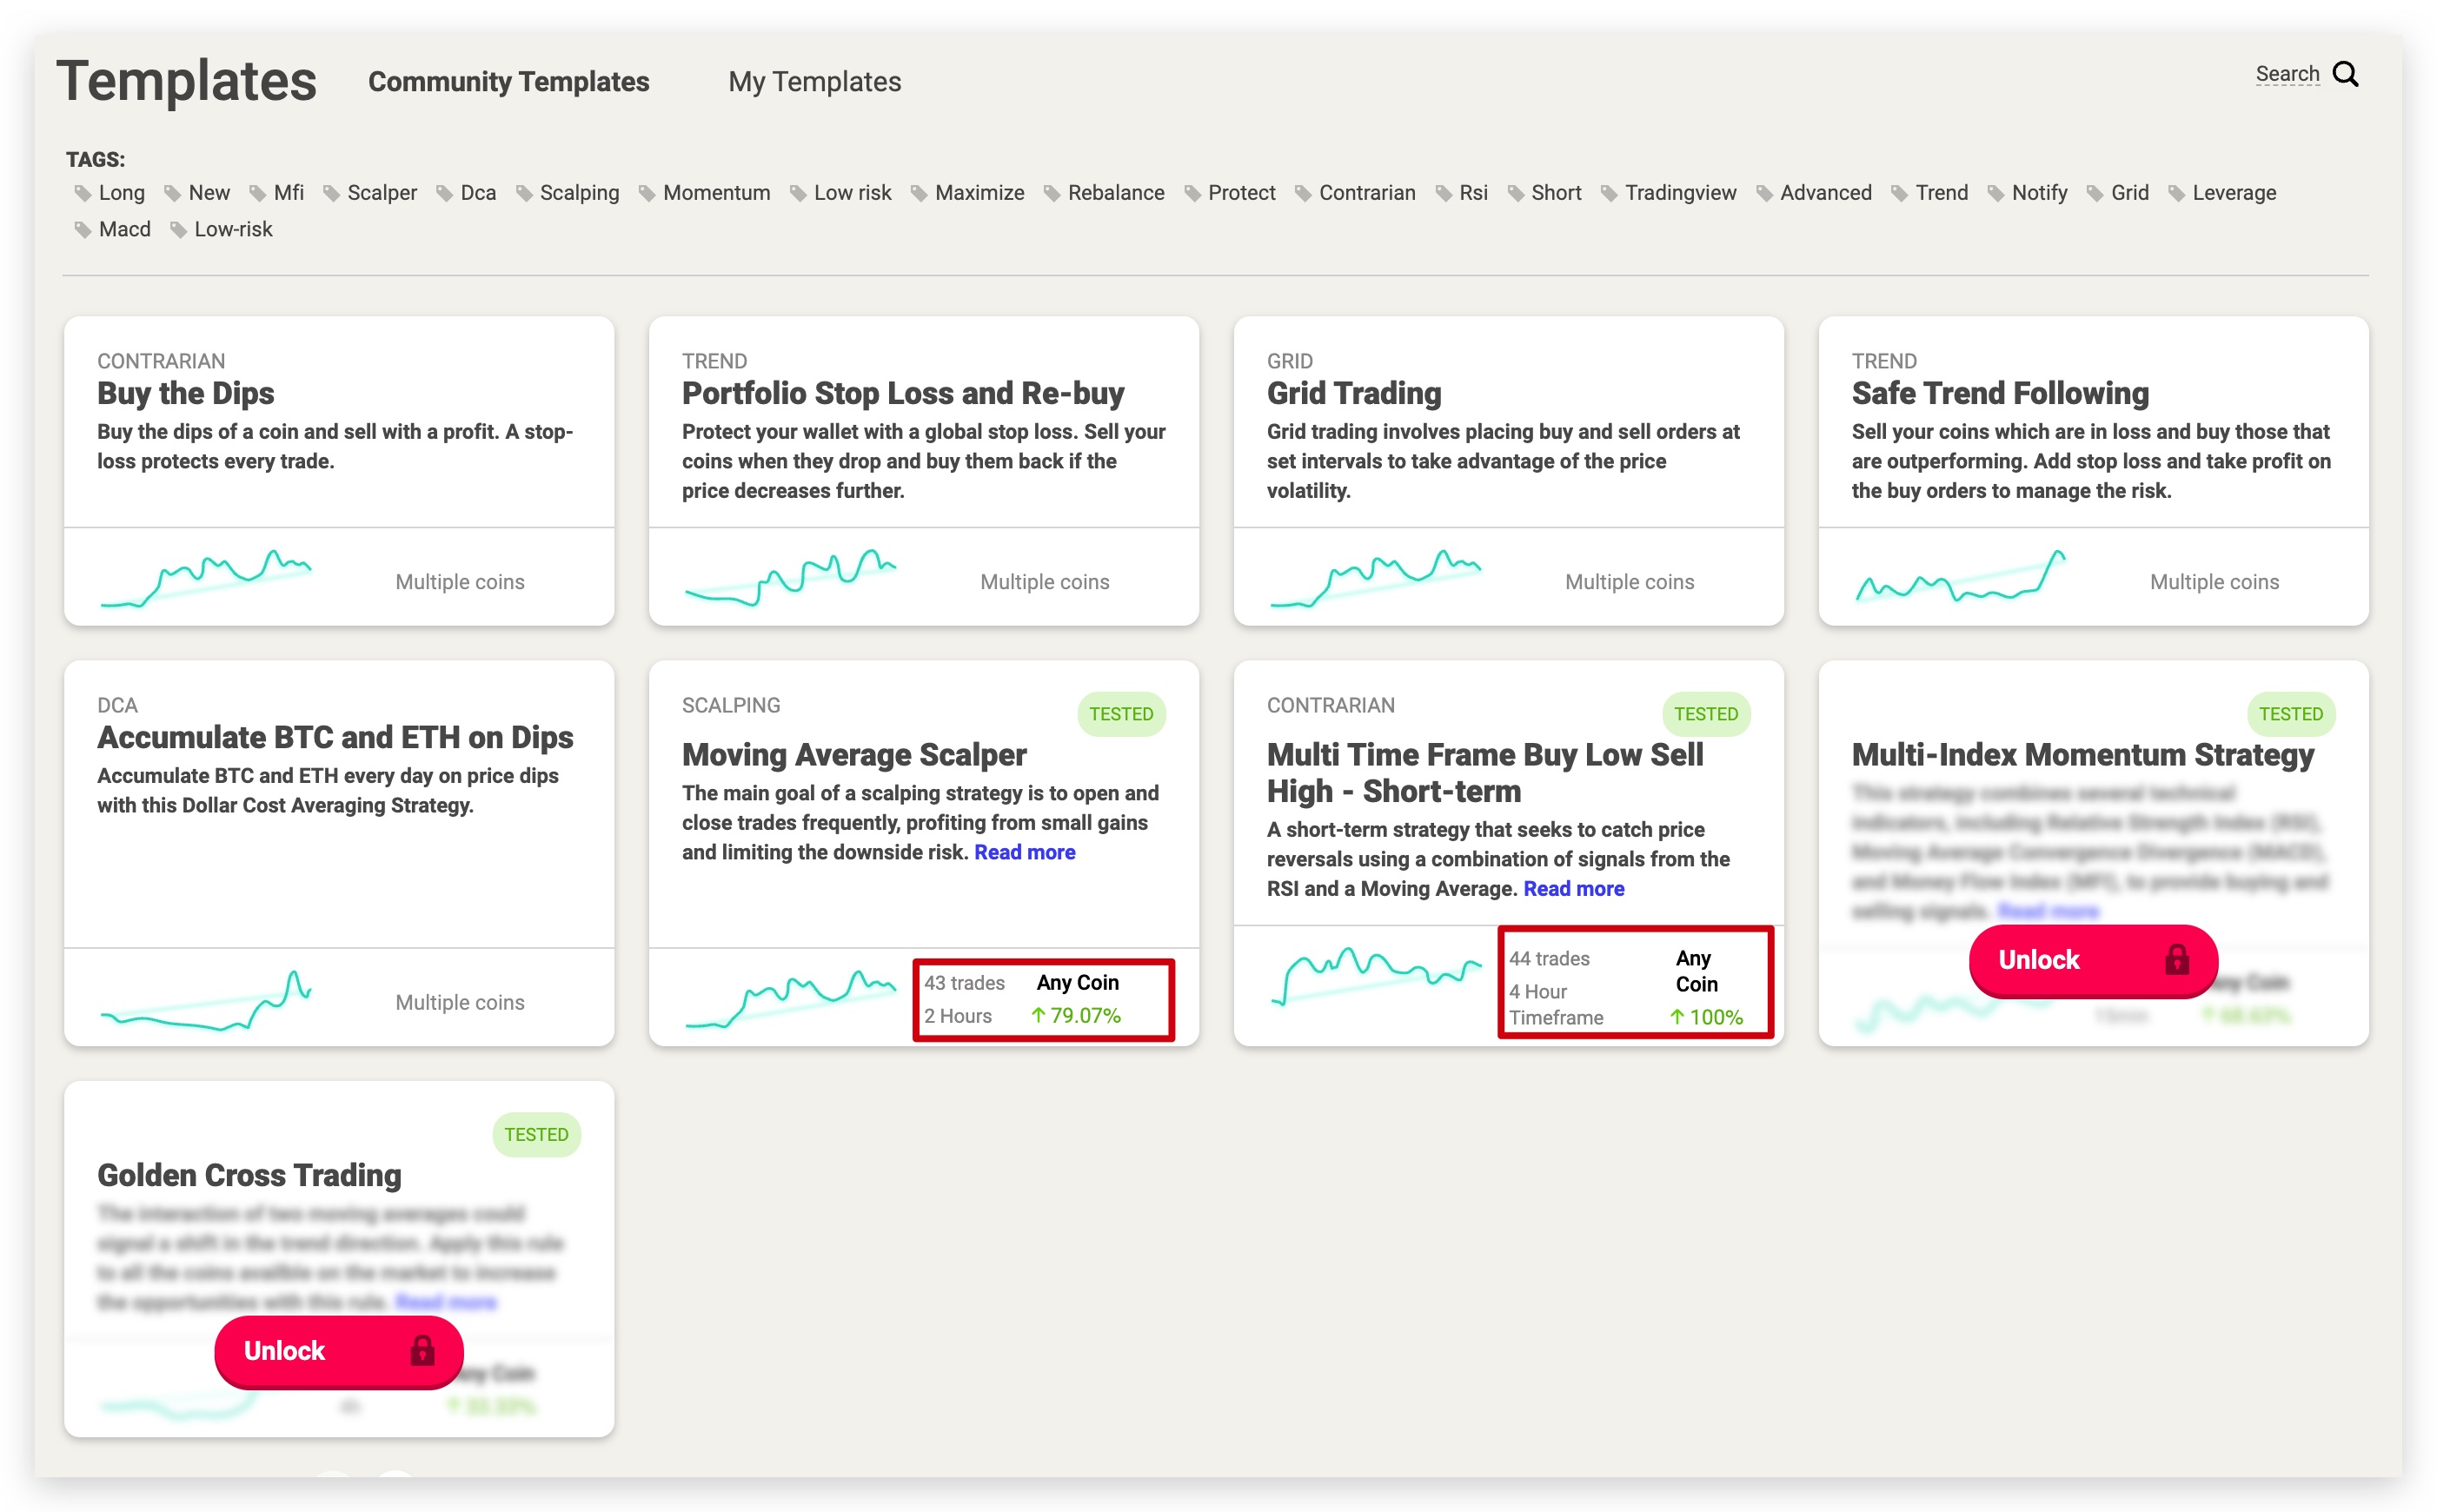Screen dimensions: 2437x1512
Task: Click lock icon on Golden Cross Unlock
Action: (x=422, y=1351)
